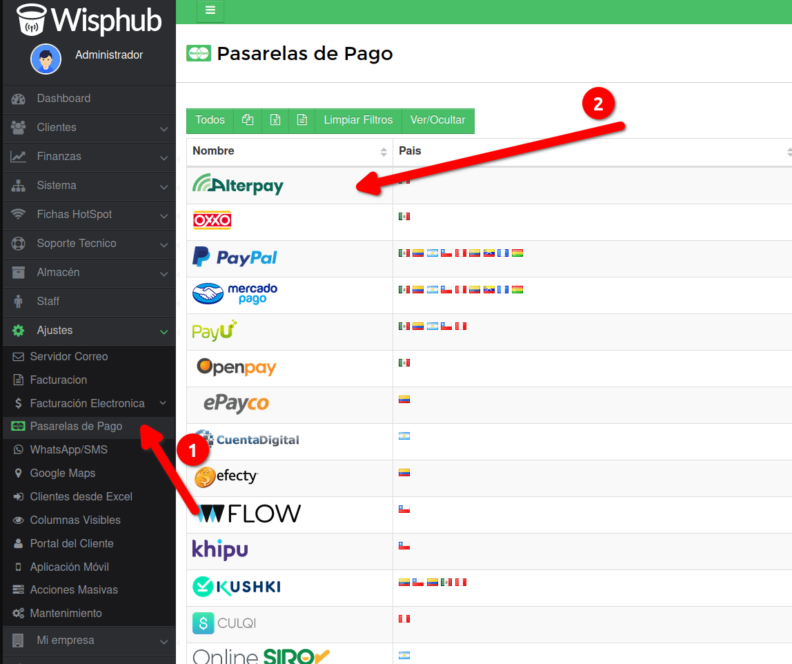Screen dimensions: 792x664
Task: Click the Todos button
Action: (x=210, y=120)
